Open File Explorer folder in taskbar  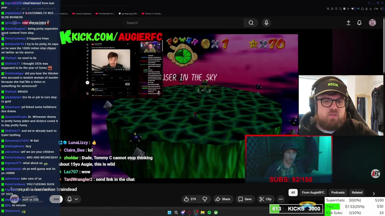202,212
